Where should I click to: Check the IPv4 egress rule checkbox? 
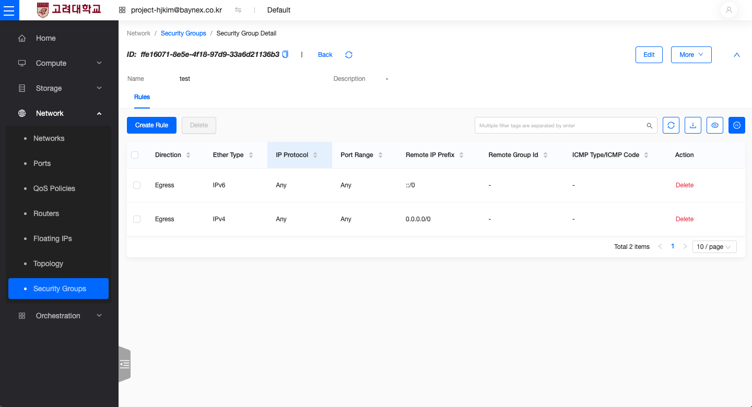pyautogui.click(x=137, y=219)
